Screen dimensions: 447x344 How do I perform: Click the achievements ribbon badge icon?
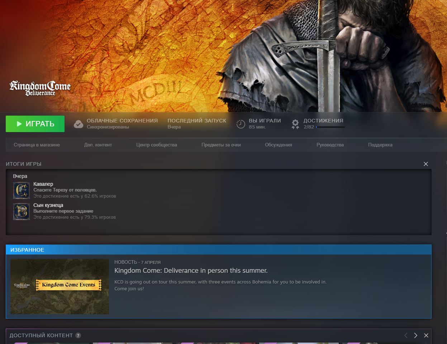pyautogui.click(x=295, y=124)
